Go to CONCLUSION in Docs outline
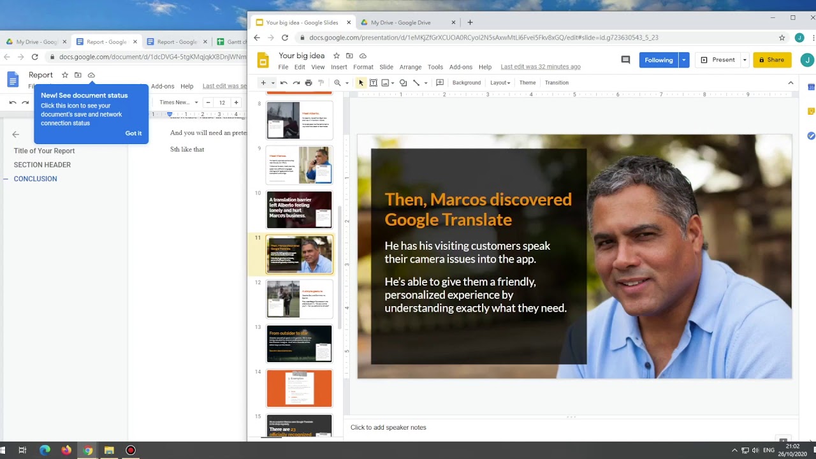The width and height of the screenshot is (816, 459). click(35, 179)
